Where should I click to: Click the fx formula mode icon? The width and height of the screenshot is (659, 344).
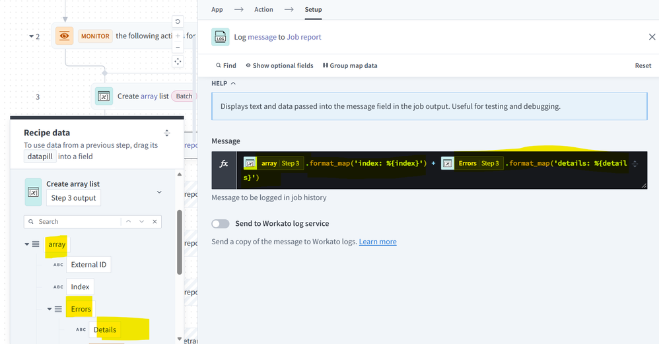pyautogui.click(x=224, y=164)
